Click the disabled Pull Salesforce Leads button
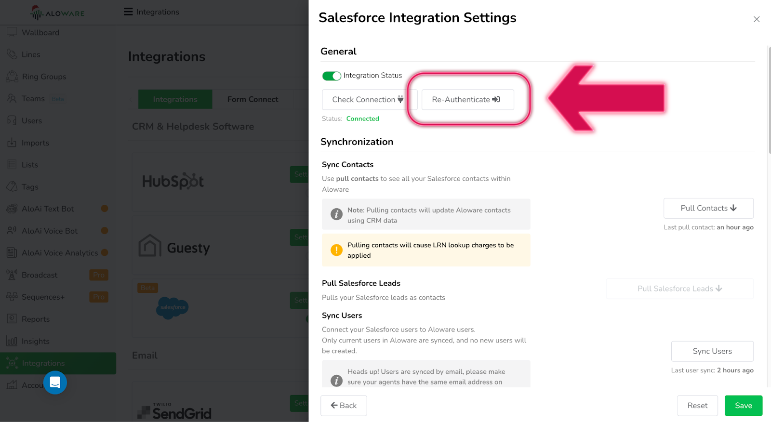The height and width of the screenshot is (422, 771). pos(679,289)
